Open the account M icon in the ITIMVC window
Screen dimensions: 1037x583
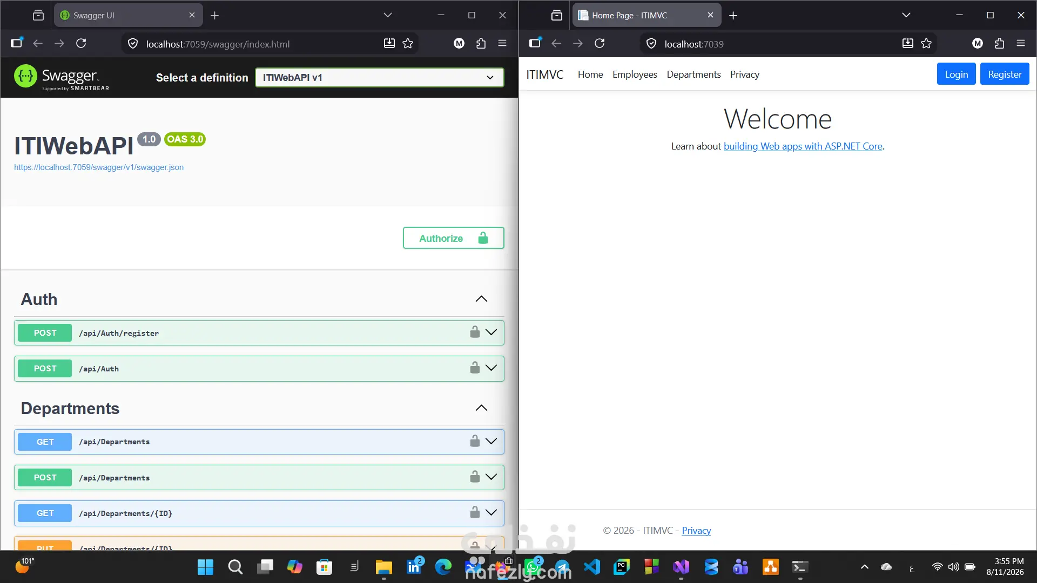(978, 43)
